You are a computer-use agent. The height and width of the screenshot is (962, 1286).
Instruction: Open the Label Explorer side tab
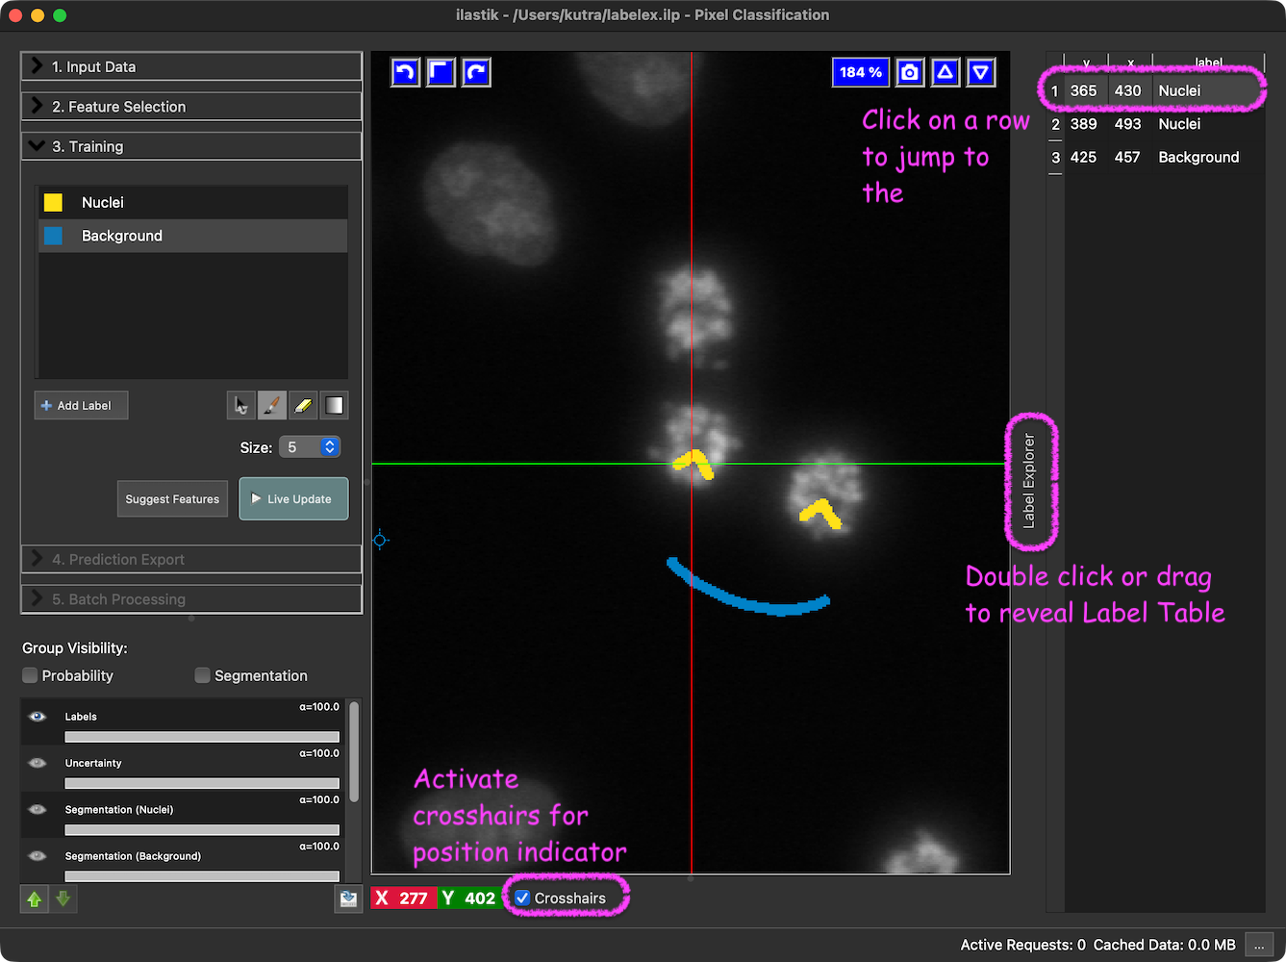point(1029,481)
